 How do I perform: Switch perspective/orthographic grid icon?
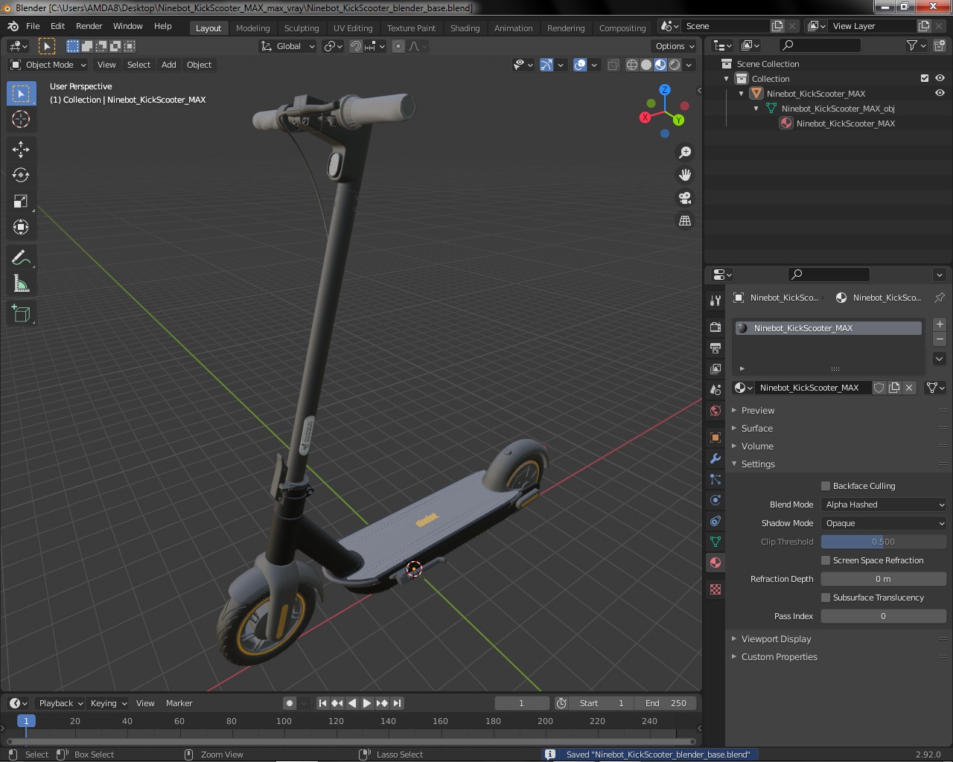point(685,221)
